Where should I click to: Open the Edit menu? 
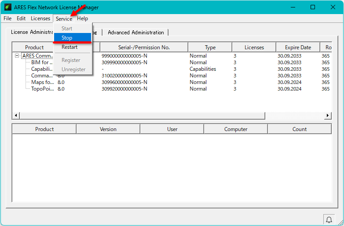tap(21, 18)
